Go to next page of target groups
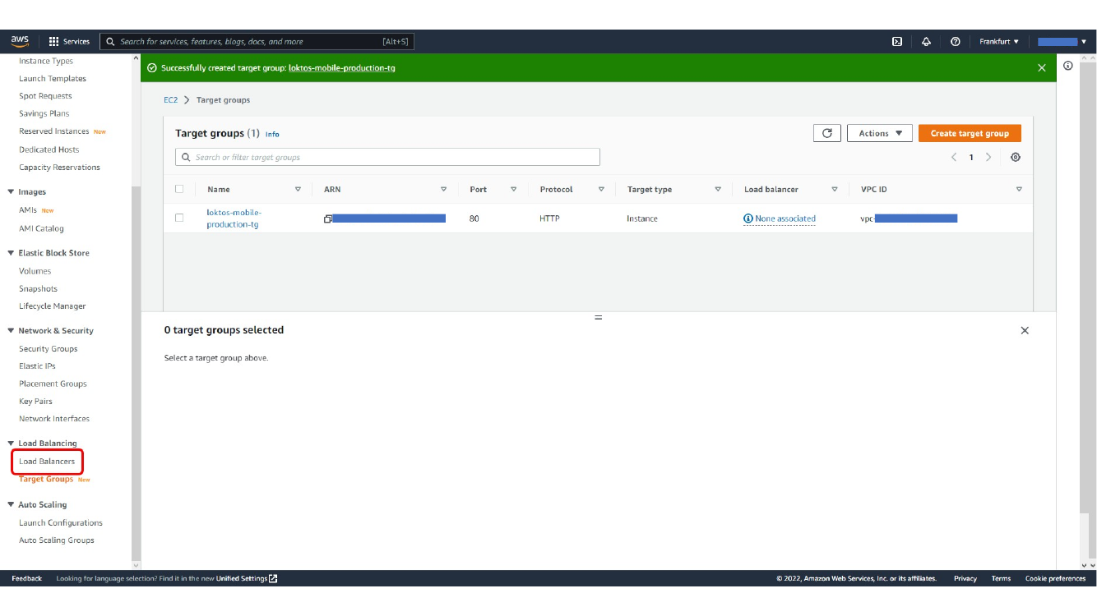 988,158
